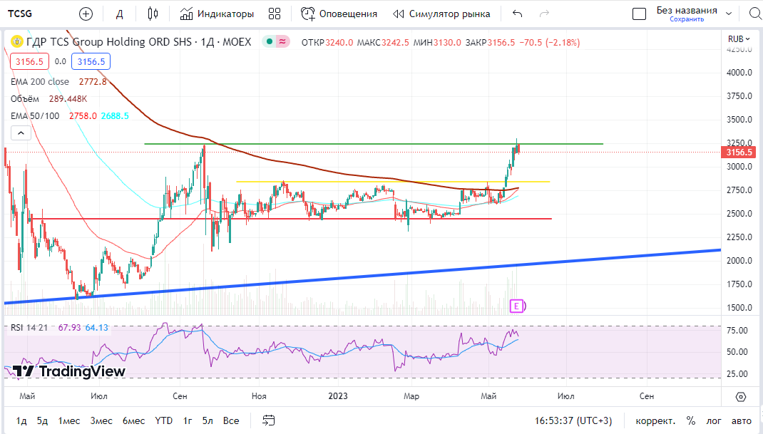Viewport: 763px width, 434px height.
Task: Open timezone menu 16:53:37 (UTC+3)
Action: pyautogui.click(x=573, y=421)
